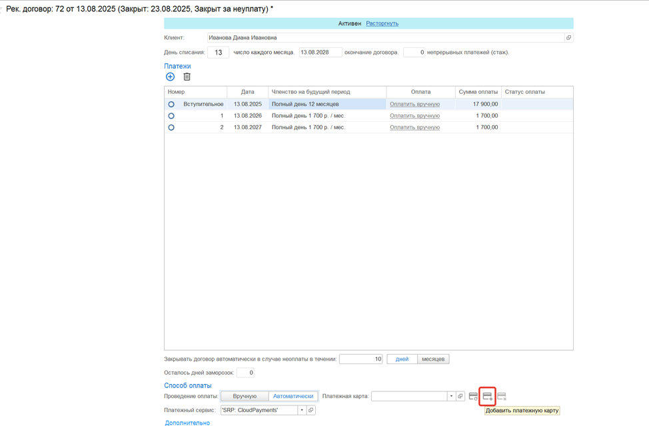Click the непрерывных платежей count field
The width and height of the screenshot is (649, 426).
point(414,53)
